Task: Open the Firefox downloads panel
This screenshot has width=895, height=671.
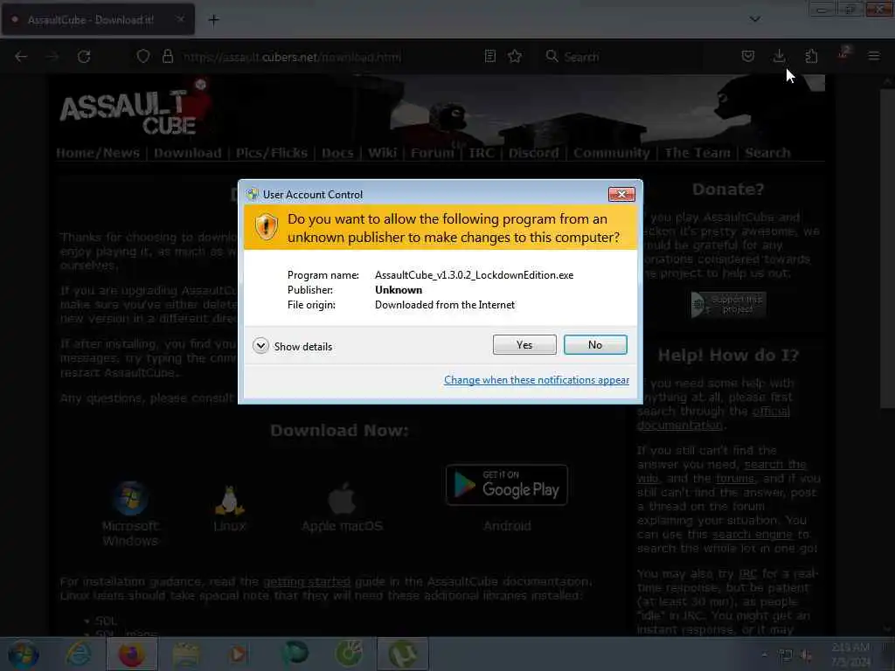Action: point(779,56)
